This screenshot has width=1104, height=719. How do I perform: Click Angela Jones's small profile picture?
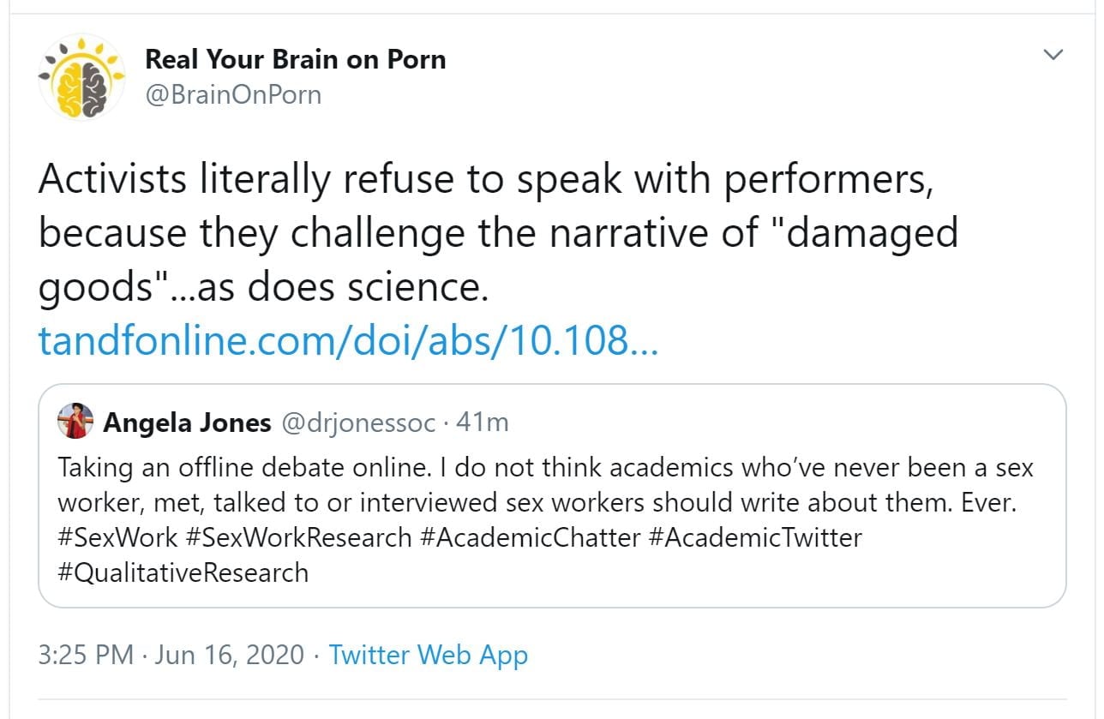tap(75, 422)
